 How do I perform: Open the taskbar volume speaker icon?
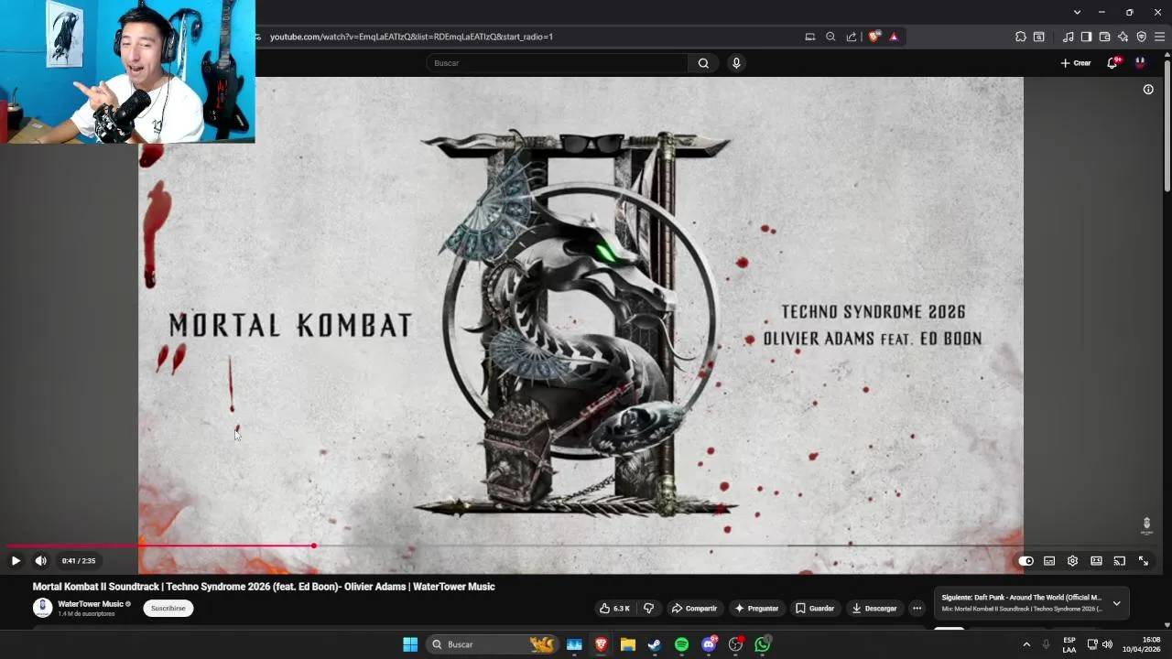click(x=1107, y=644)
